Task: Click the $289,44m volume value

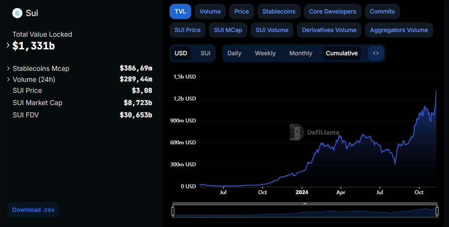Action: pos(136,79)
